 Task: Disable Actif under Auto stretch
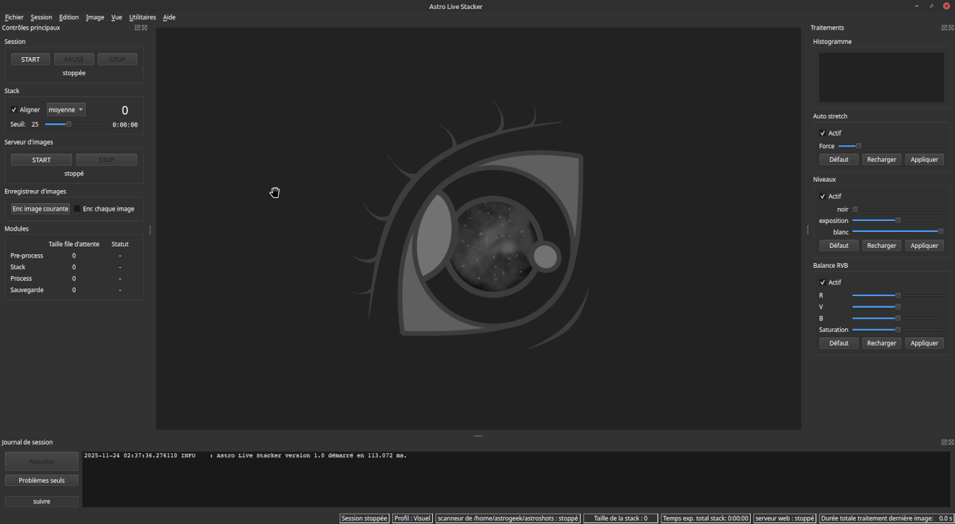pos(823,133)
